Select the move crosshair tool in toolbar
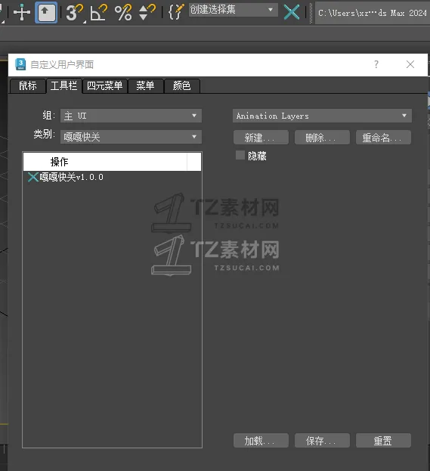Viewport: 430px width, 471px height. tap(22, 12)
